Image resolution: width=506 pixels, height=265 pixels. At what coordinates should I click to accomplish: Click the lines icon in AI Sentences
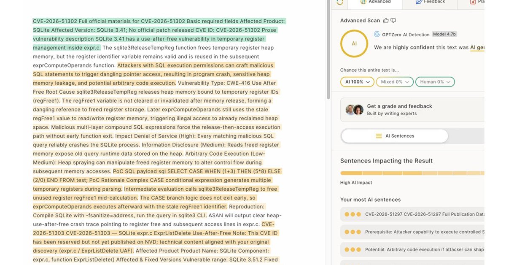379,136
